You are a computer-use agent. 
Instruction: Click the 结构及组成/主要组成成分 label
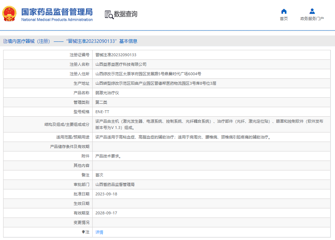click(67, 124)
